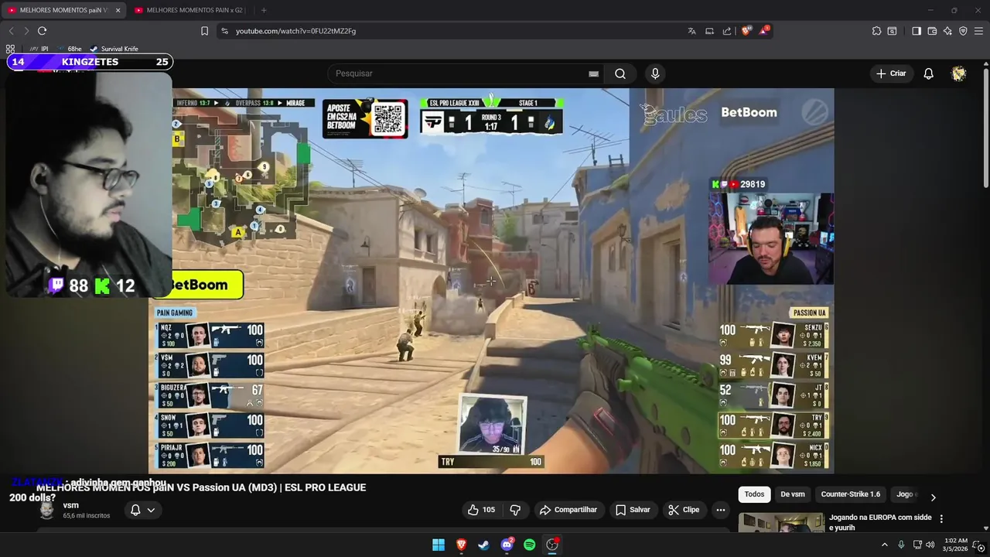The height and width of the screenshot is (557, 990).
Task: Open Steam from the taskbar
Action: 483,545
